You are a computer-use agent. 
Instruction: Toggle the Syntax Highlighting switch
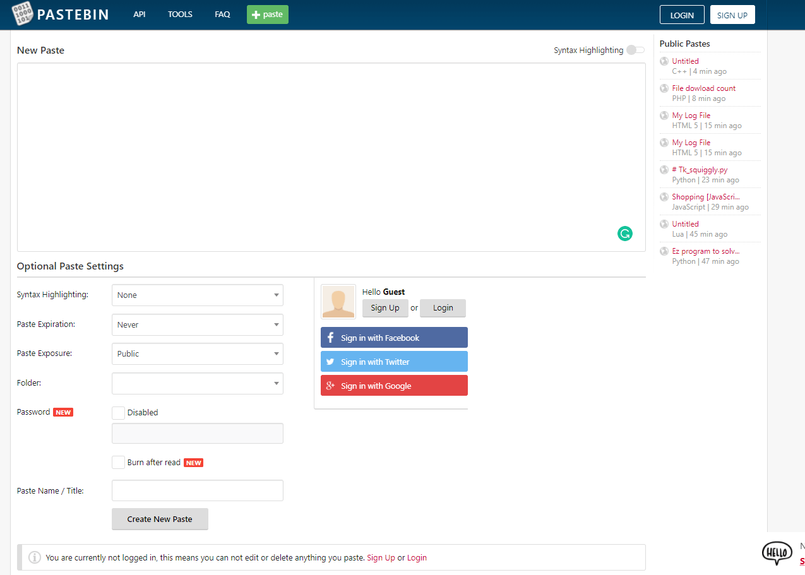pyautogui.click(x=635, y=49)
